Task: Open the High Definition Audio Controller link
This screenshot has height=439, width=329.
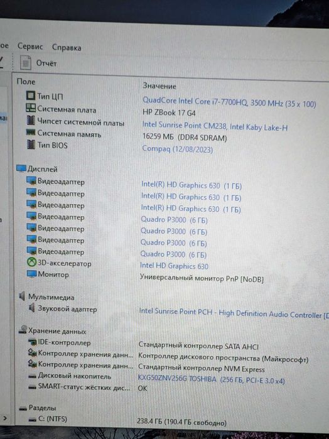Action: pyautogui.click(x=234, y=313)
